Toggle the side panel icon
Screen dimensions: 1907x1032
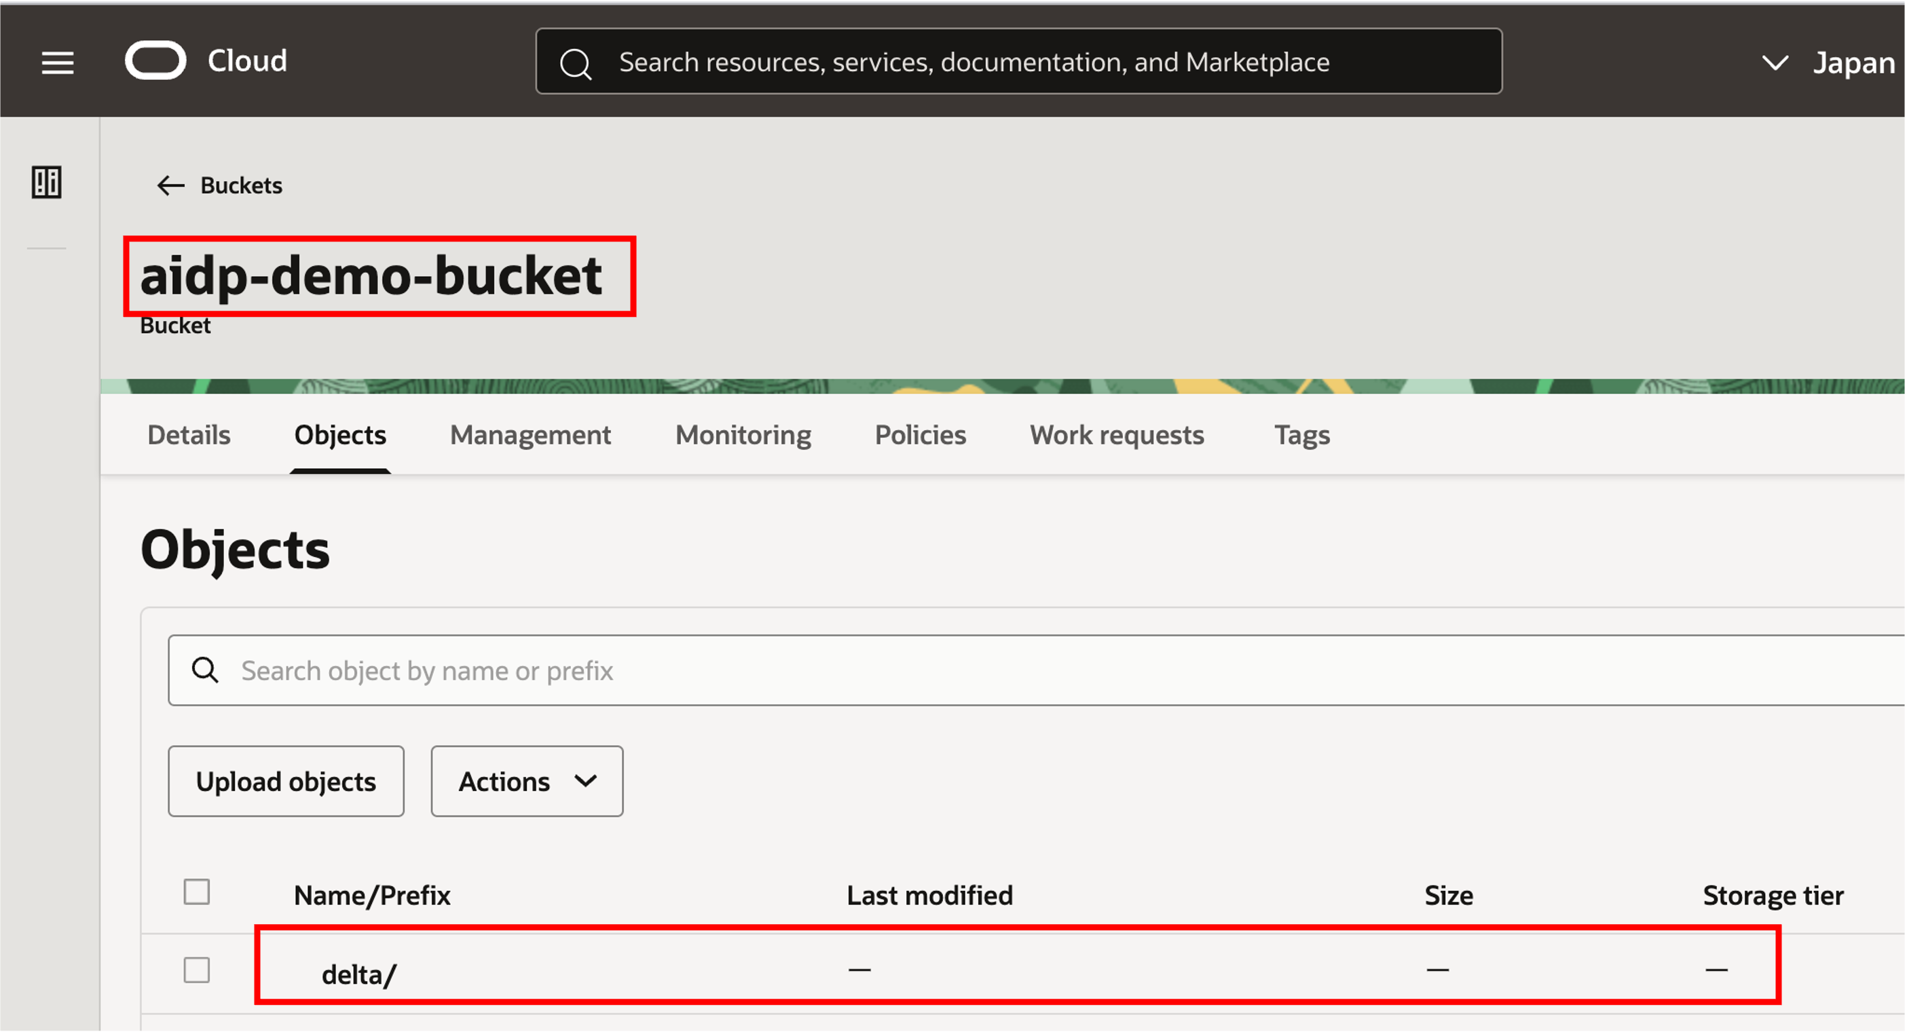[47, 182]
